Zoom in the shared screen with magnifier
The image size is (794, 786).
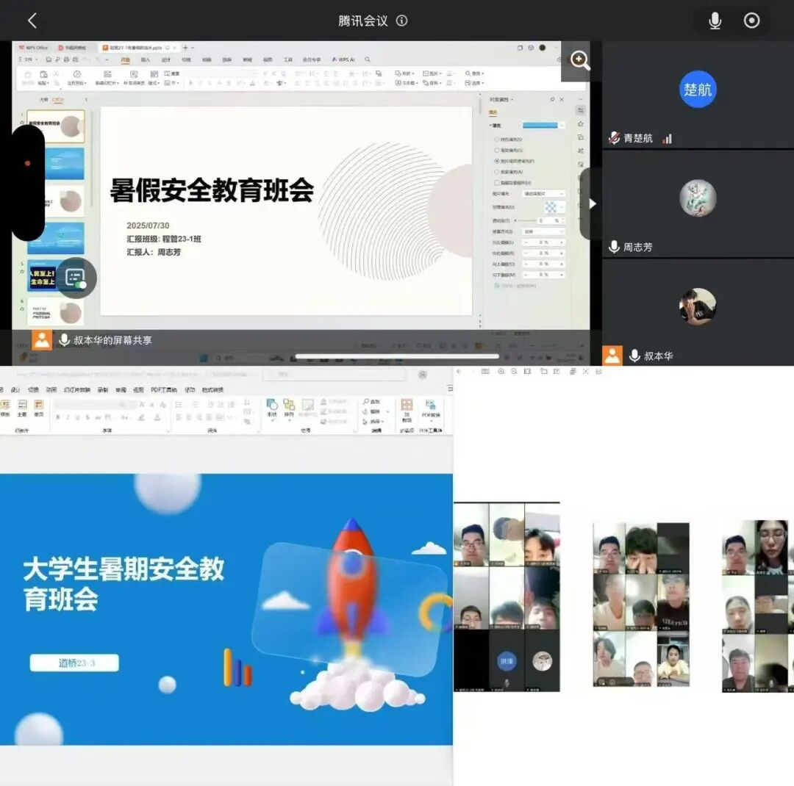click(x=579, y=61)
